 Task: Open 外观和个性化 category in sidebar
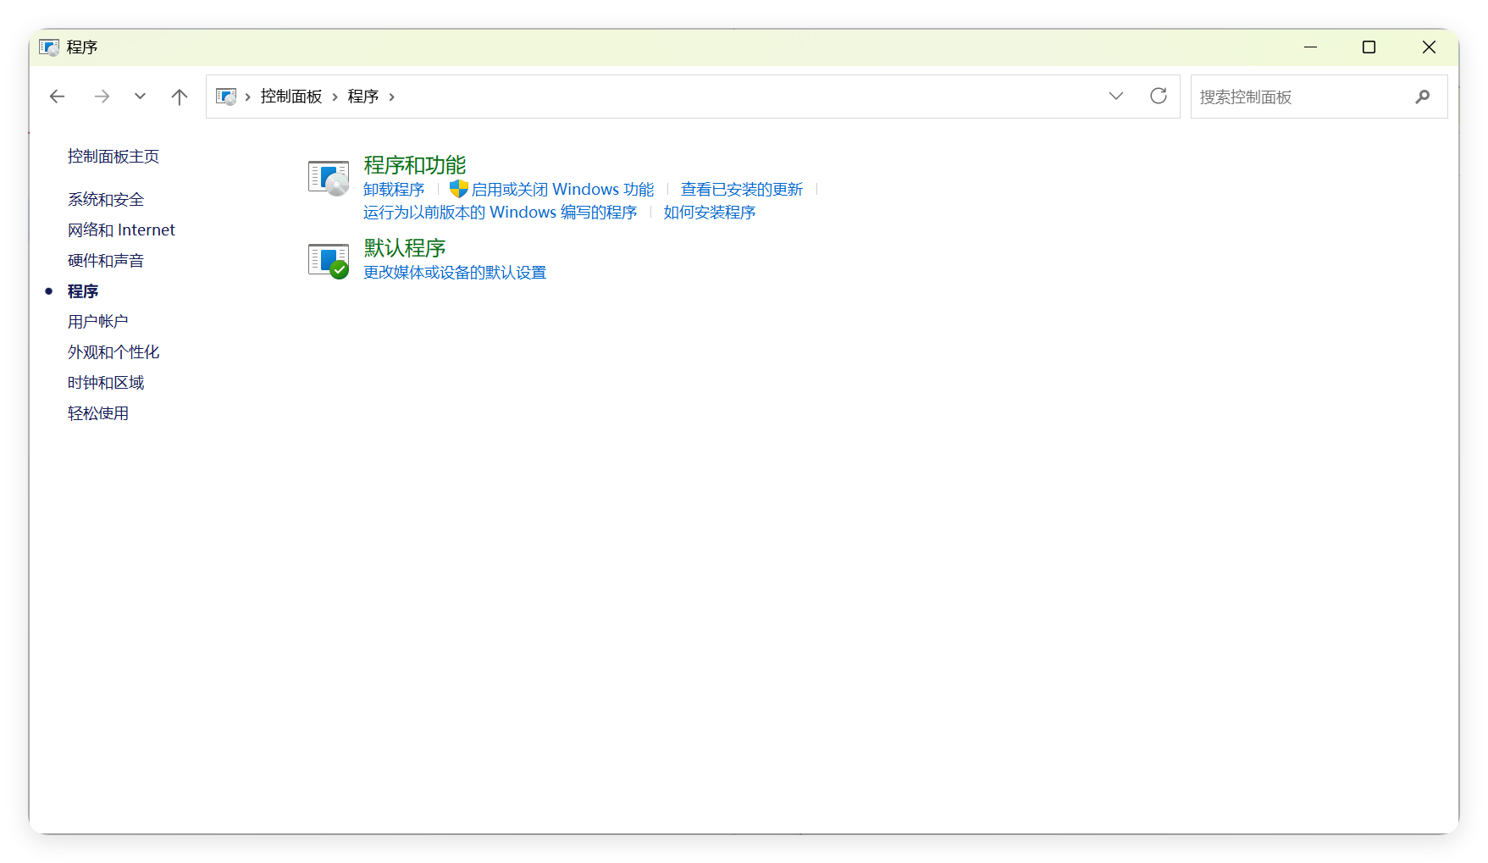[x=113, y=352]
